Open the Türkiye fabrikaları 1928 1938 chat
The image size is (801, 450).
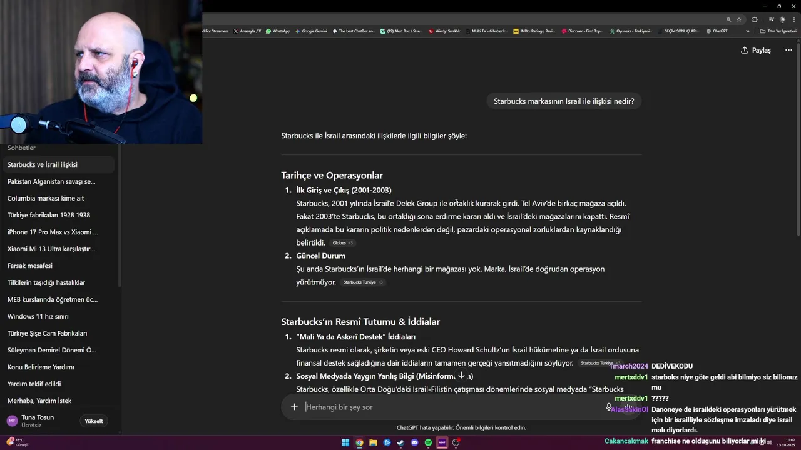pos(58,215)
